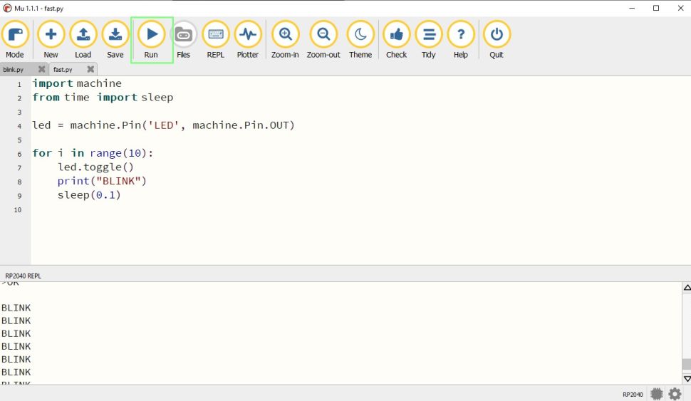Open the Plotter

click(x=248, y=40)
